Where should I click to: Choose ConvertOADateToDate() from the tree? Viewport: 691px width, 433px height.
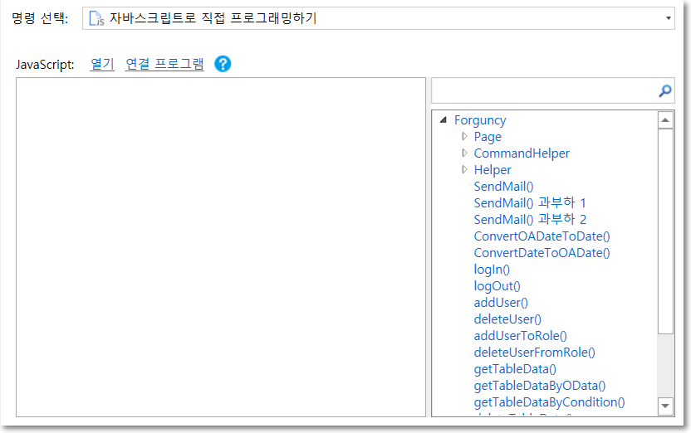(x=542, y=236)
